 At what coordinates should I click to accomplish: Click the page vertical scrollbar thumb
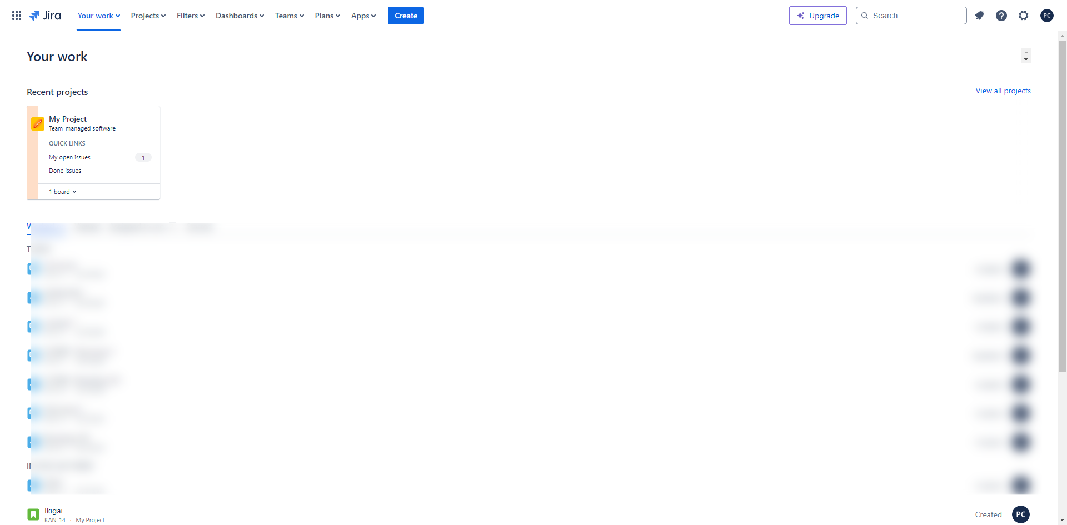tap(1062, 206)
